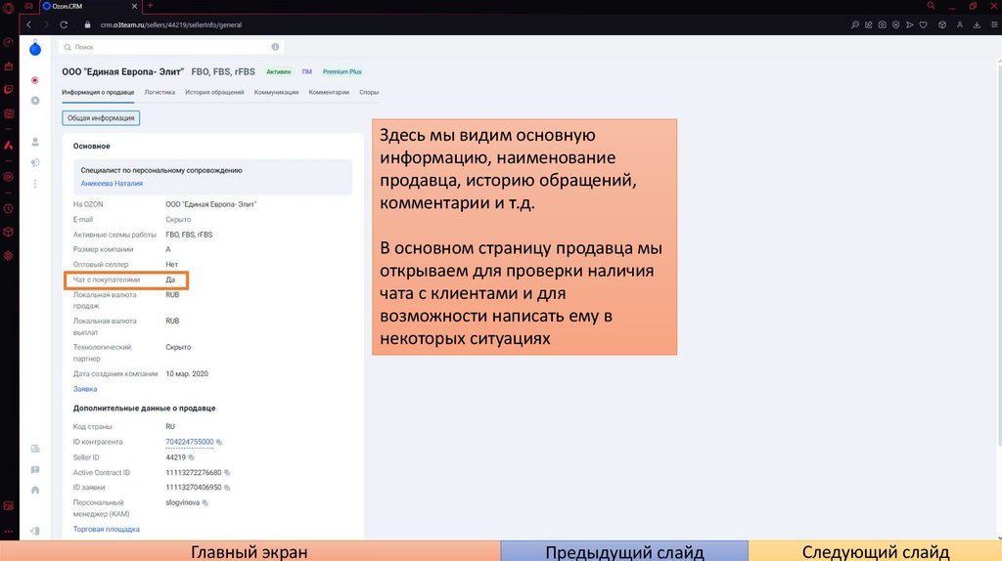Image resolution: width=1002 pixels, height=561 pixels.
Task: Click the home icon in lower CRM sidebar
Action: (x=35, y=491)
